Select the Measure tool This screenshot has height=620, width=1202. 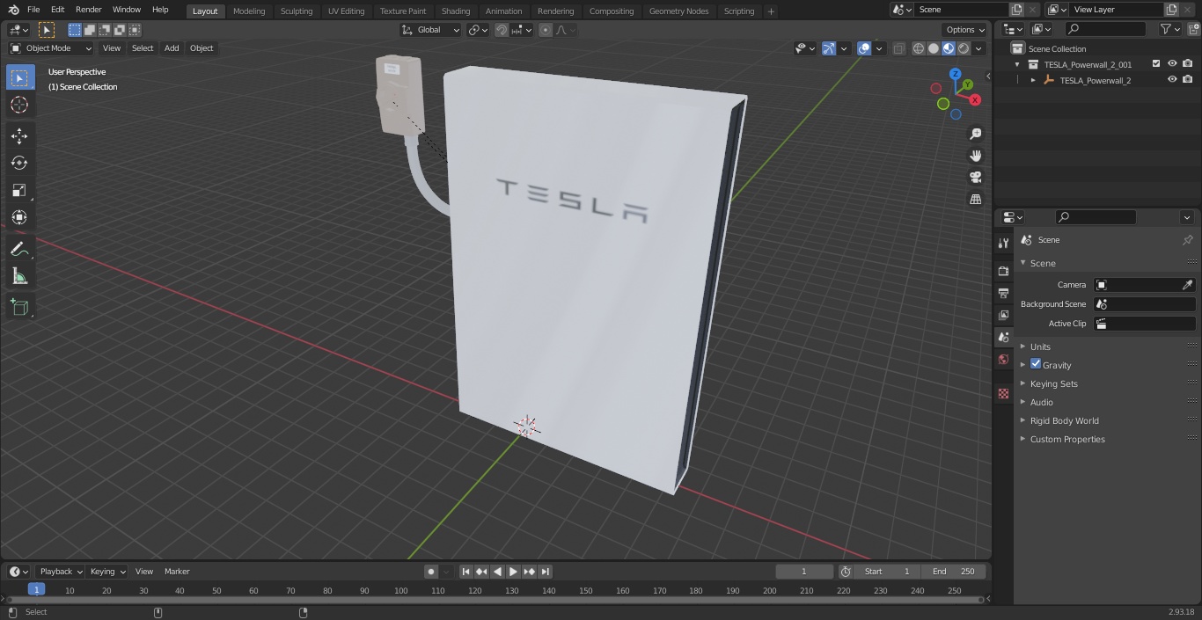[19, 276]
